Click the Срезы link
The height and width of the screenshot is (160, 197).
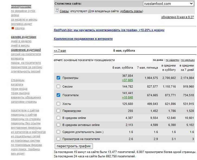pos(64,11)
